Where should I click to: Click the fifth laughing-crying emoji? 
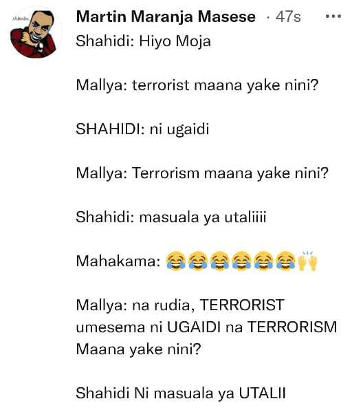263,261
